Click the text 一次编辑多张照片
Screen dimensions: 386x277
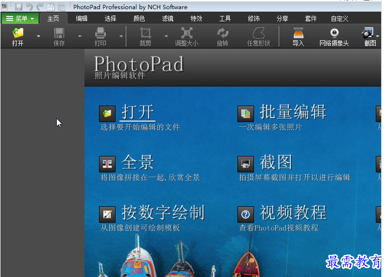tap(270, 127)
